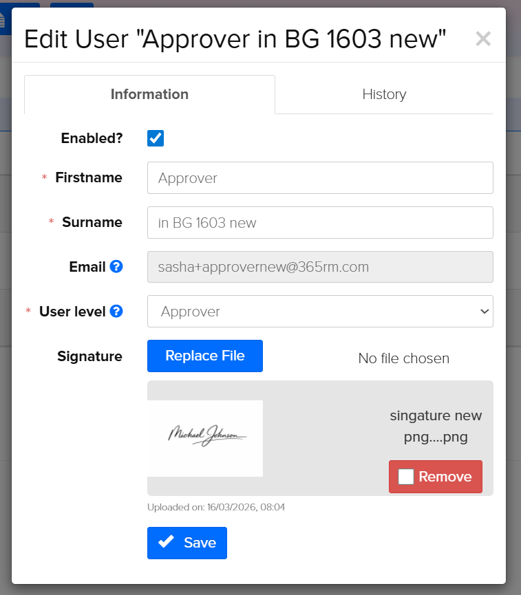Toggle the Enabled? setting off
The width and height of the screenshot is (521, 595).
[155, 138]
